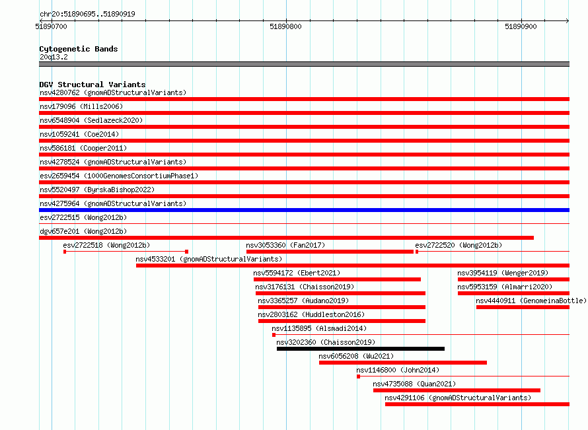
Task: Click nsv3365257 (Audano2019) label
Action: coord(303,301)
